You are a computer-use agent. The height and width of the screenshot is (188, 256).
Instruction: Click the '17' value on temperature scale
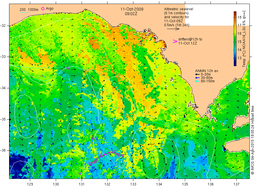click(239, 25)
